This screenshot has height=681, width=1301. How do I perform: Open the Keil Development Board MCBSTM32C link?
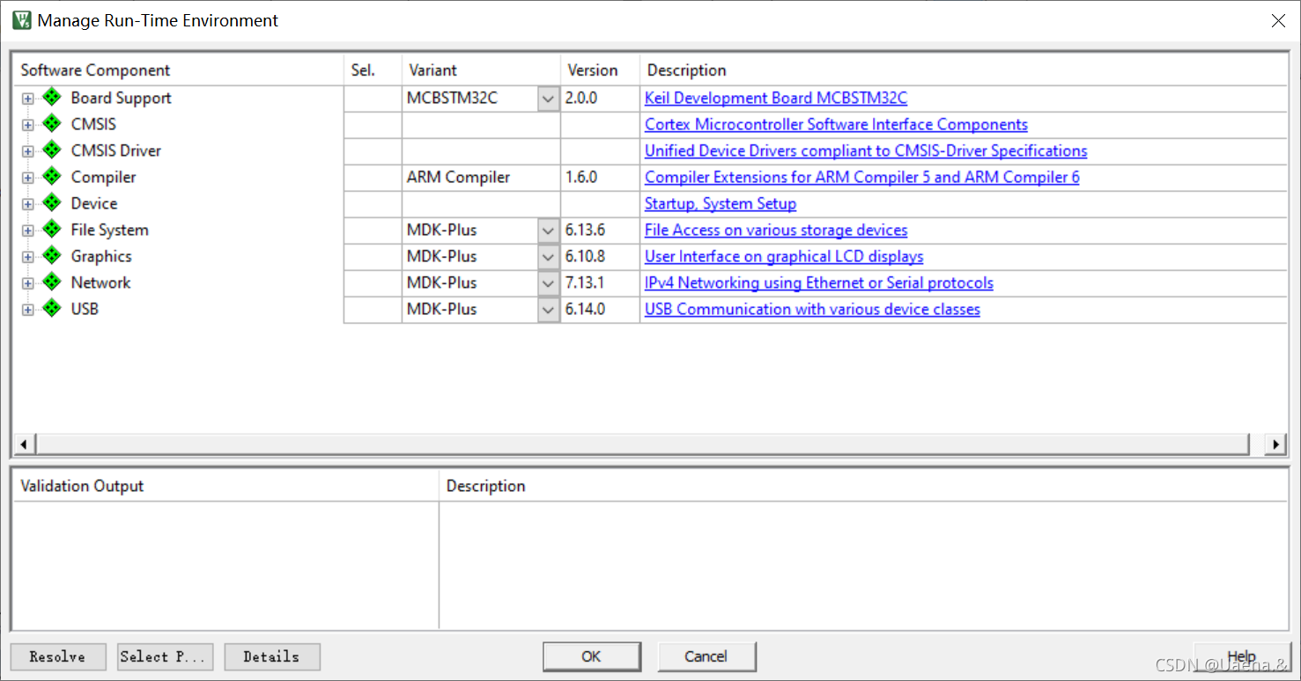pyautogui.click(x=776, y=98)
